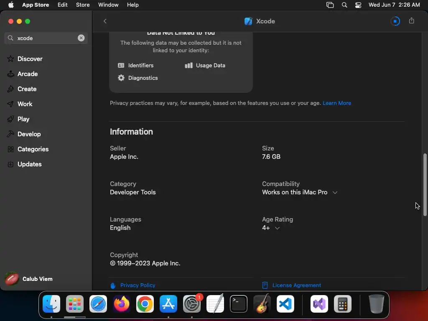This screenshot has width=428, height=321.
Task: Expand the Age Rating 4+ chevron
Action: [277, 228]
